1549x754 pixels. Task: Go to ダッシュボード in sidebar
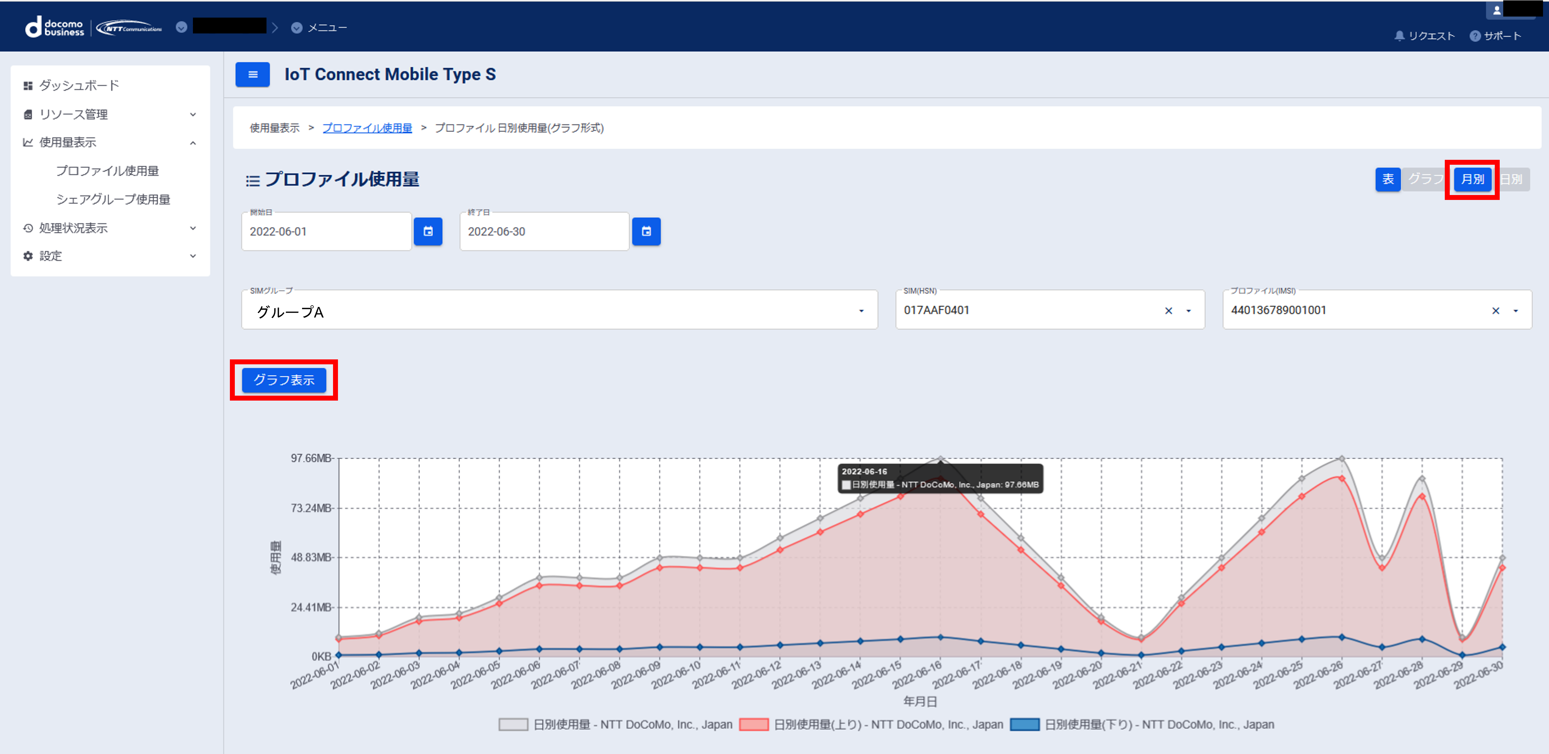(x=79, y=86)
